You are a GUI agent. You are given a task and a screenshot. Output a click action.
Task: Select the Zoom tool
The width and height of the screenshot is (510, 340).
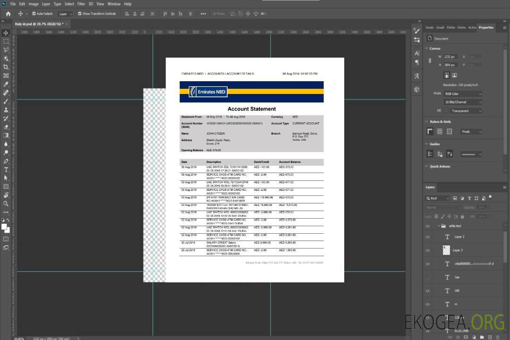point(6,204)
